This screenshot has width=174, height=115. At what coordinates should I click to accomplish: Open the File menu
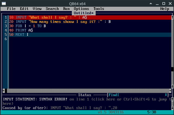(11, 9)
